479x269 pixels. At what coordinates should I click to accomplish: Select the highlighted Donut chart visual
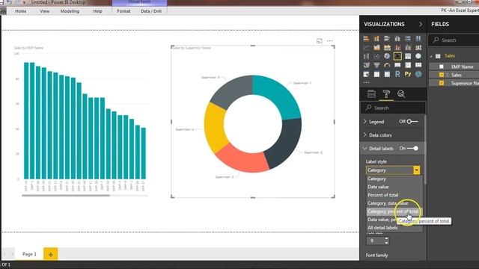[397, 56]
